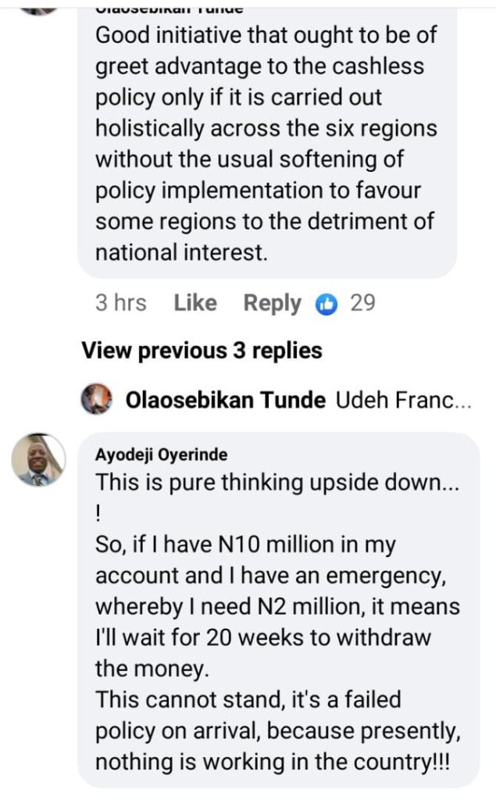
Task: Reply to the cashless policy comment
Action: (x=272, y=303)
